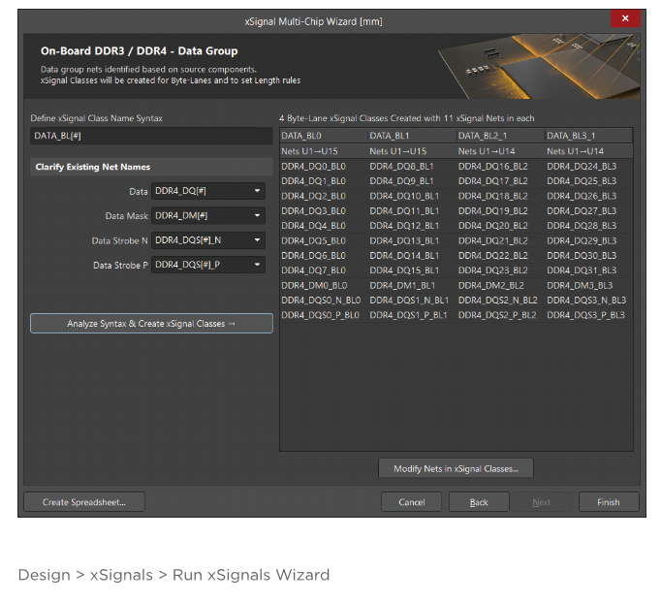Select net DDR4_DQ31_BL3 in the table
Image resolution: width=661 pixels, height=602 pixels.
[582, 270]
